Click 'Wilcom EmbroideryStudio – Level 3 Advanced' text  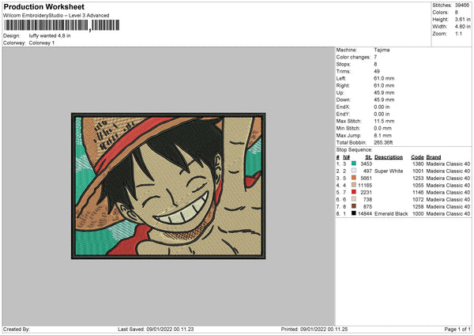click(x=56, y=16)
